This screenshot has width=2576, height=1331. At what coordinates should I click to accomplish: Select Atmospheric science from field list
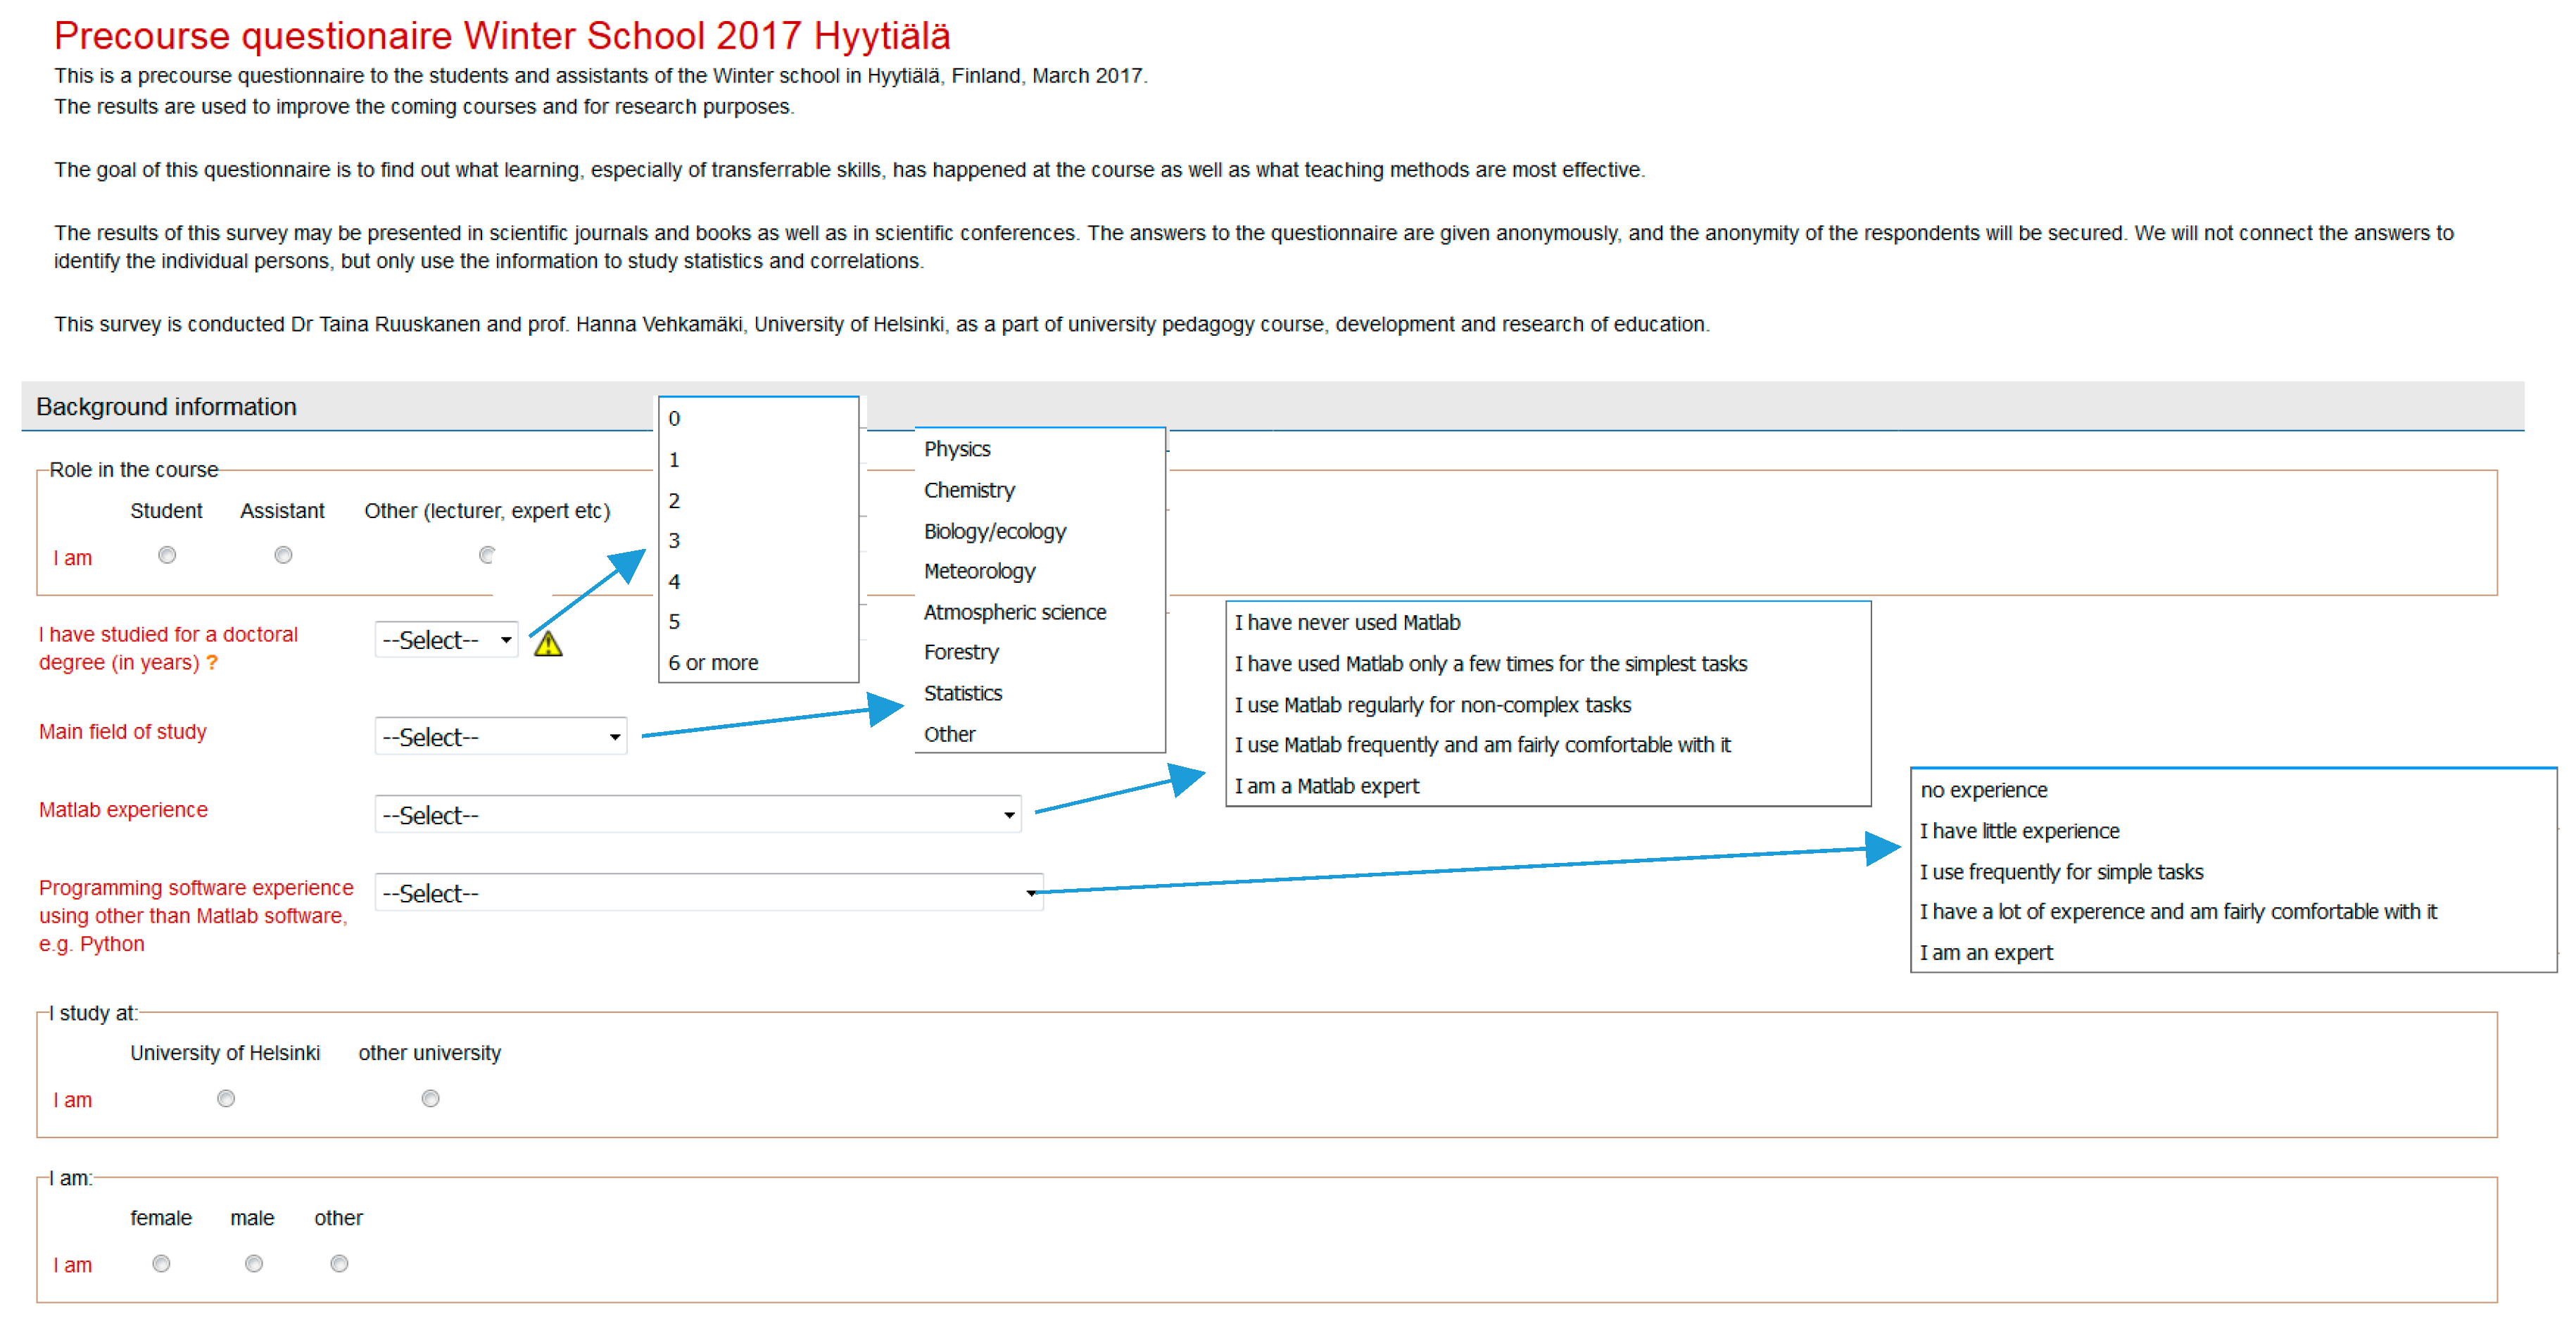1014,612
